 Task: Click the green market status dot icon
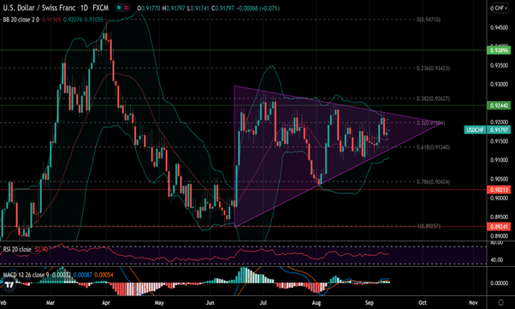click(119, 8)
